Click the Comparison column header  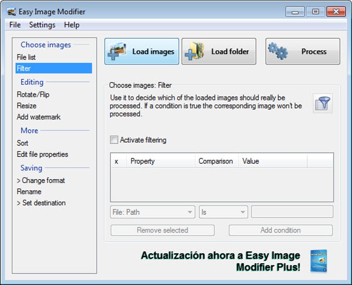tap(217, 161)
